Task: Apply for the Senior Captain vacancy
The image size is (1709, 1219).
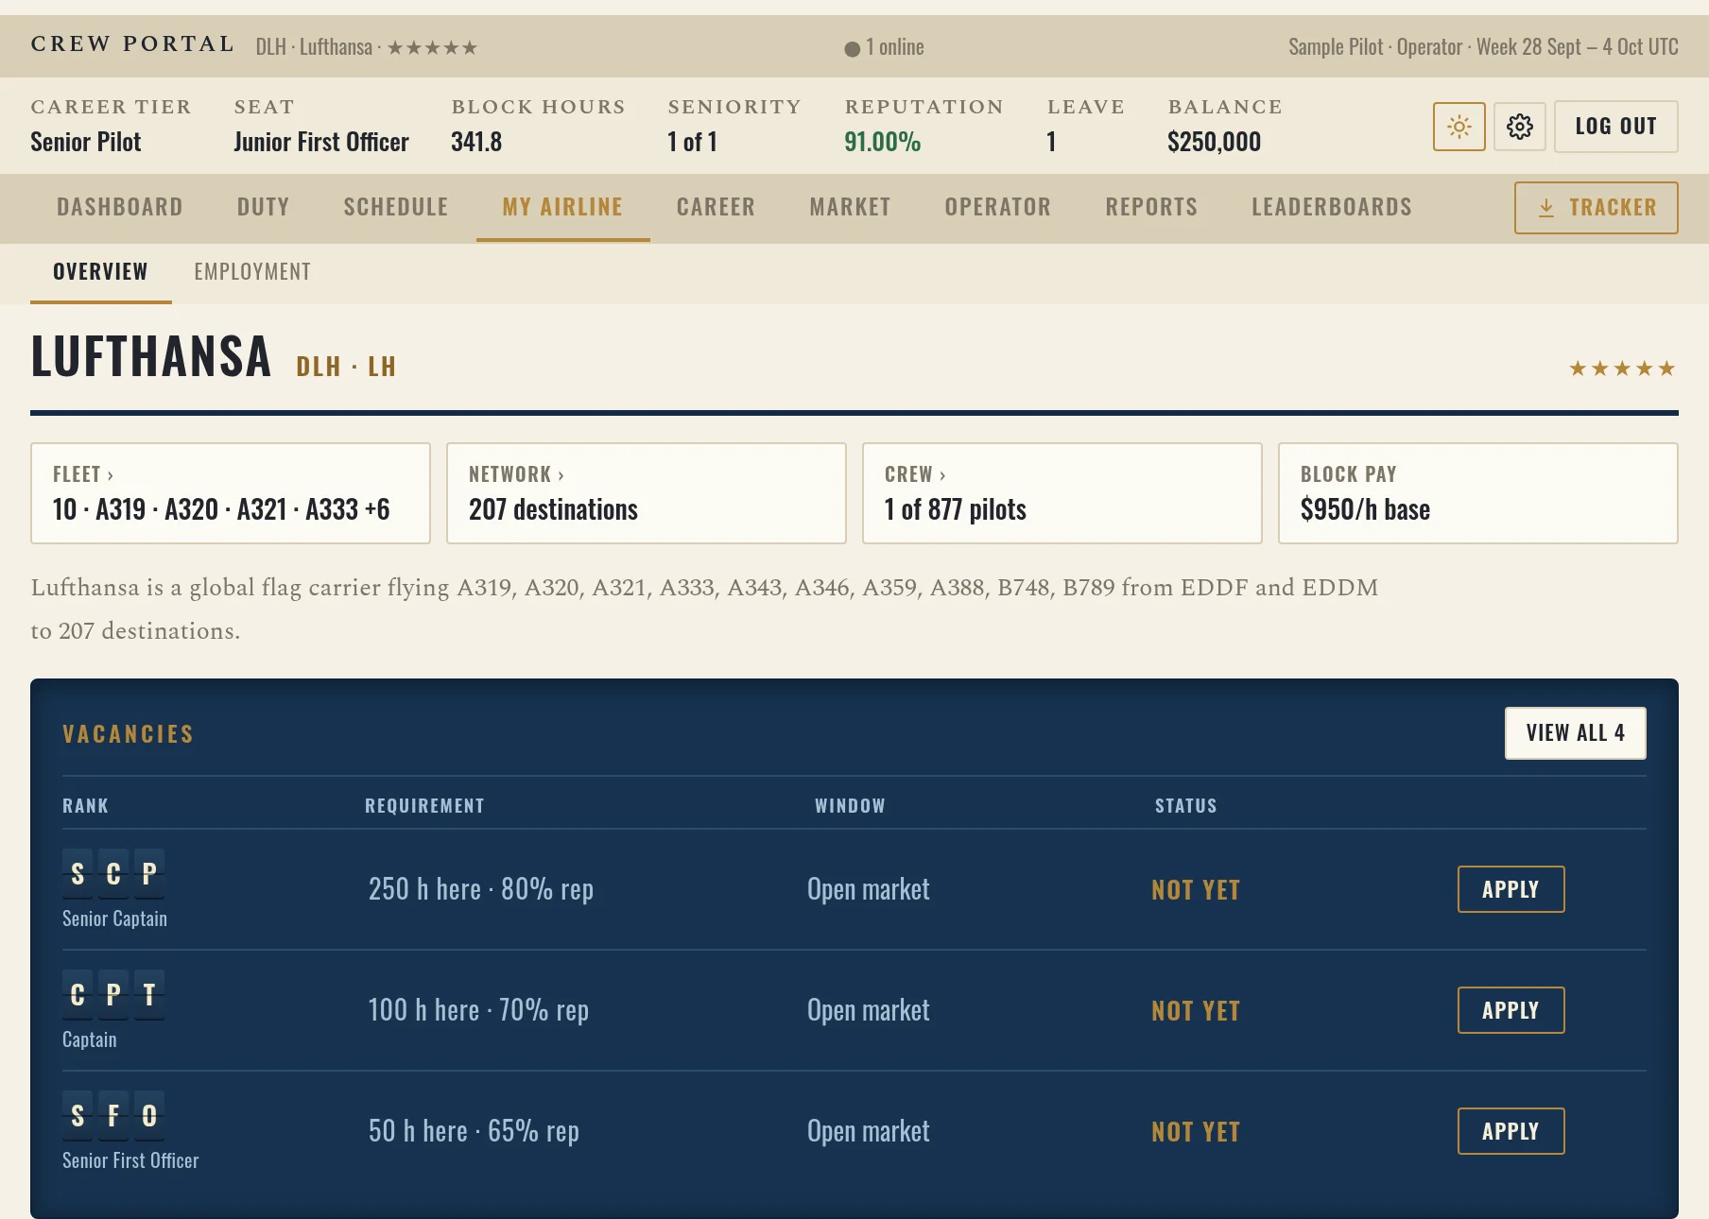Action: click(x=1511, y=889)
